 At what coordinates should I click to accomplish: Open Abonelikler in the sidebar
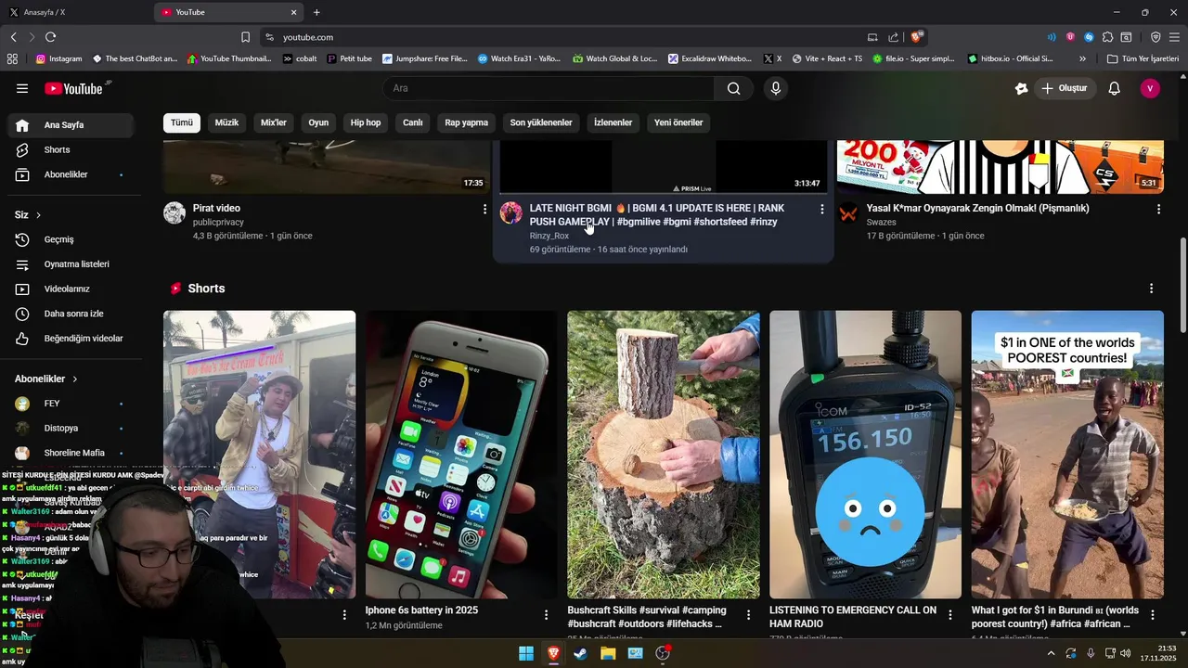(x=71, y=174)
